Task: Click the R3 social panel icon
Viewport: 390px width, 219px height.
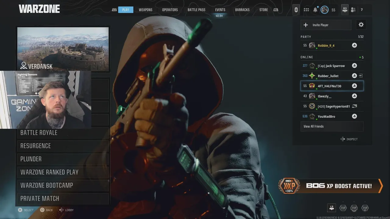Action: 345,10
